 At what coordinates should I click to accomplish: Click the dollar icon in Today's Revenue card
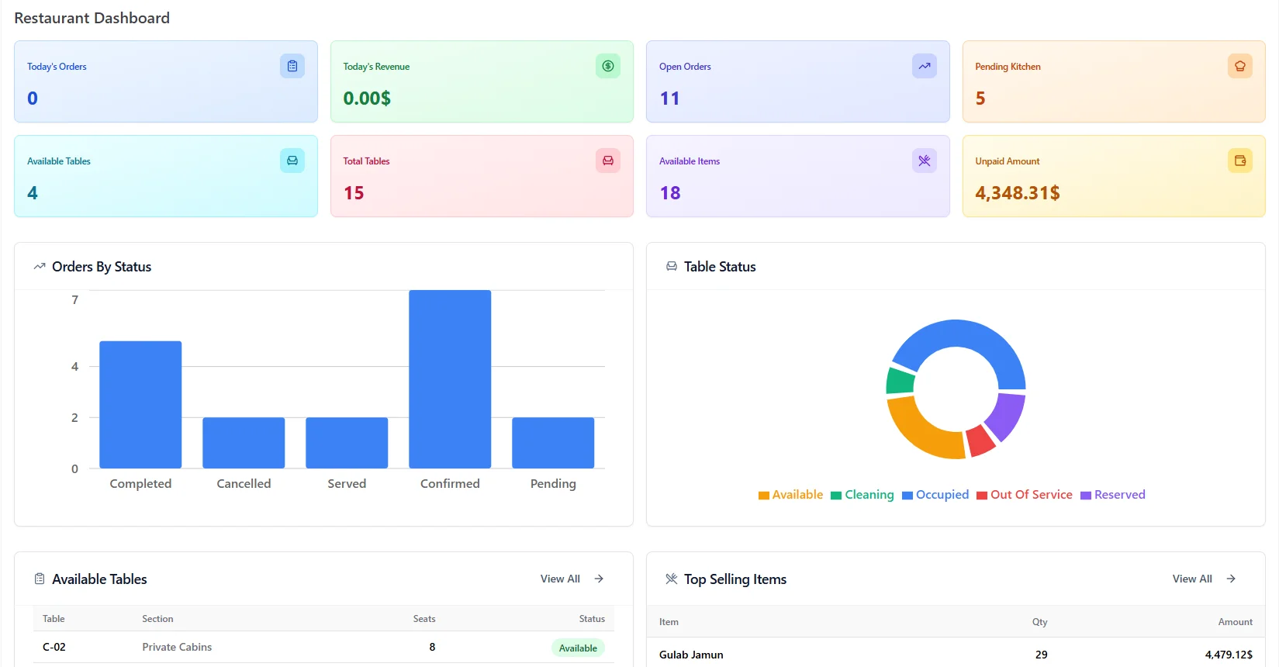pyautogui.click(x=608, y=66)
